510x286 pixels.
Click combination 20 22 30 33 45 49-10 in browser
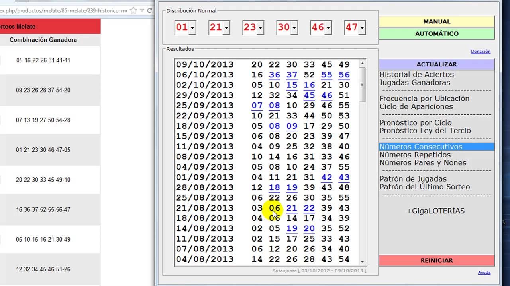click(x=43, y=180)
